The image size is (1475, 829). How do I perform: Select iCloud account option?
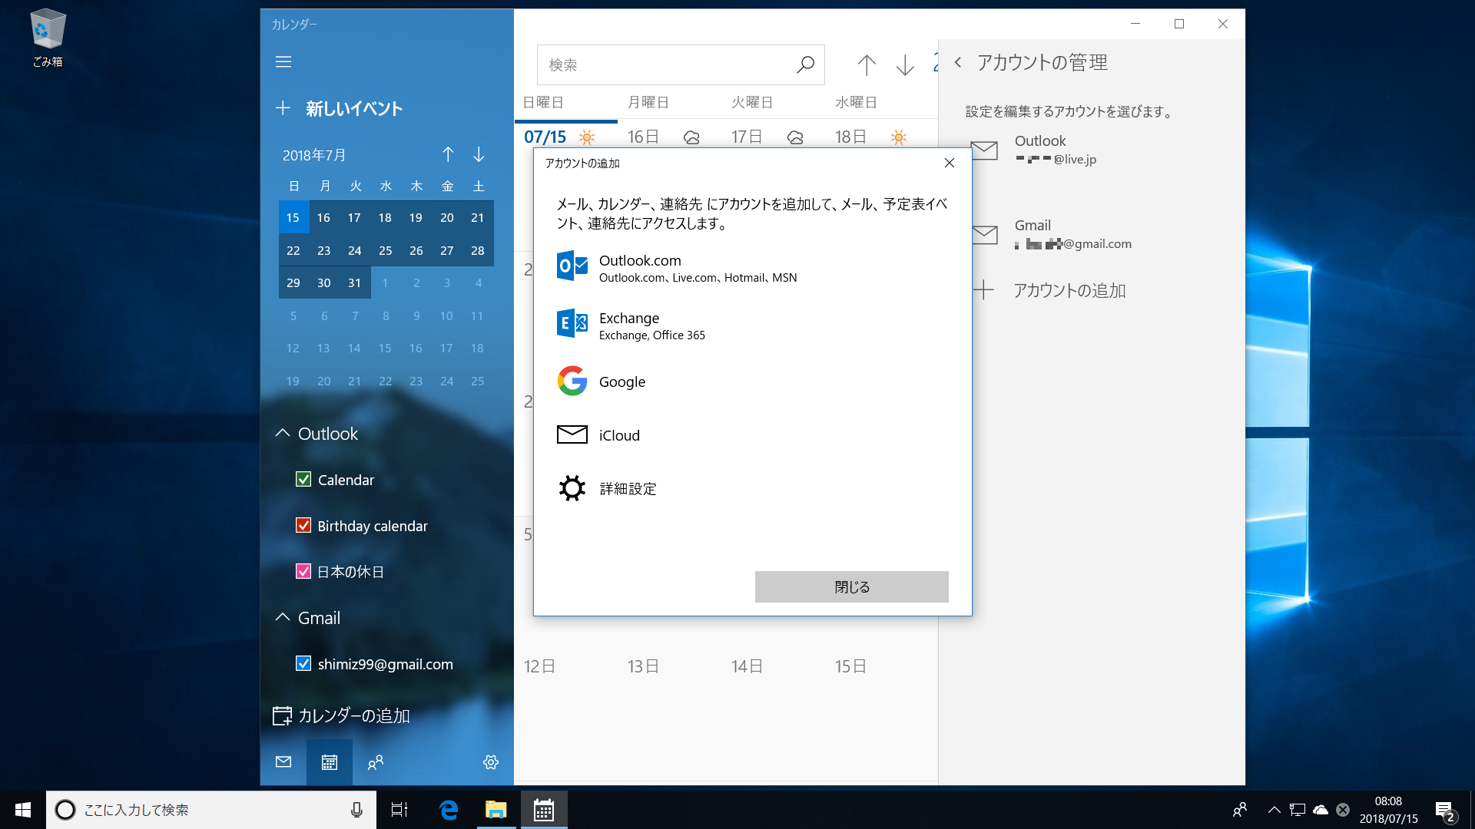click(x=618, y=435)
